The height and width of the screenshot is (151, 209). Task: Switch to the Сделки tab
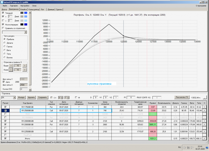(59, 9)
